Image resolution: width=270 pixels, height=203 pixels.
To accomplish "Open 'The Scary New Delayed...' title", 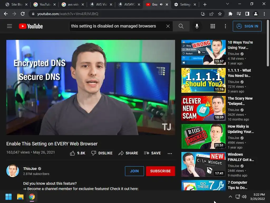I will click(240, 101).
